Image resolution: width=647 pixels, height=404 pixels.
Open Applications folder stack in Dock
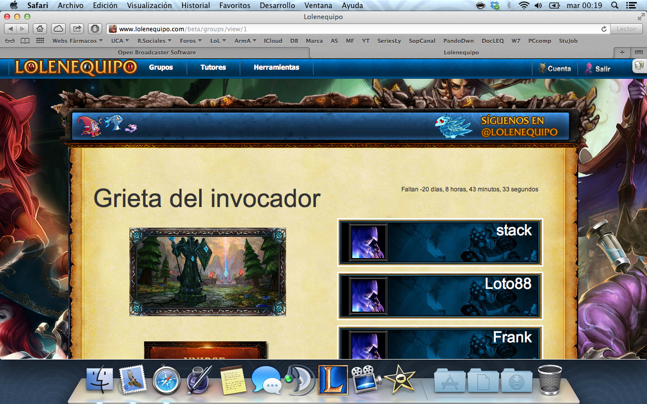tap(449, 380)
